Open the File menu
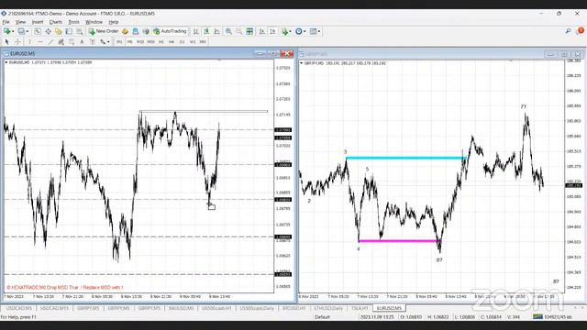Viewport: 587px width, 330px height. pos(6,22)
